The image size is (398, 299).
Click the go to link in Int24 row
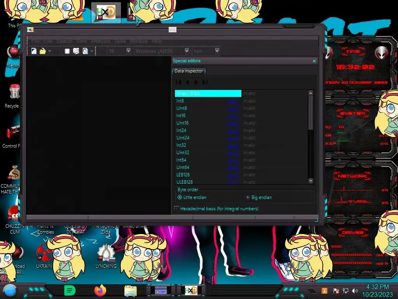[234, 131]
